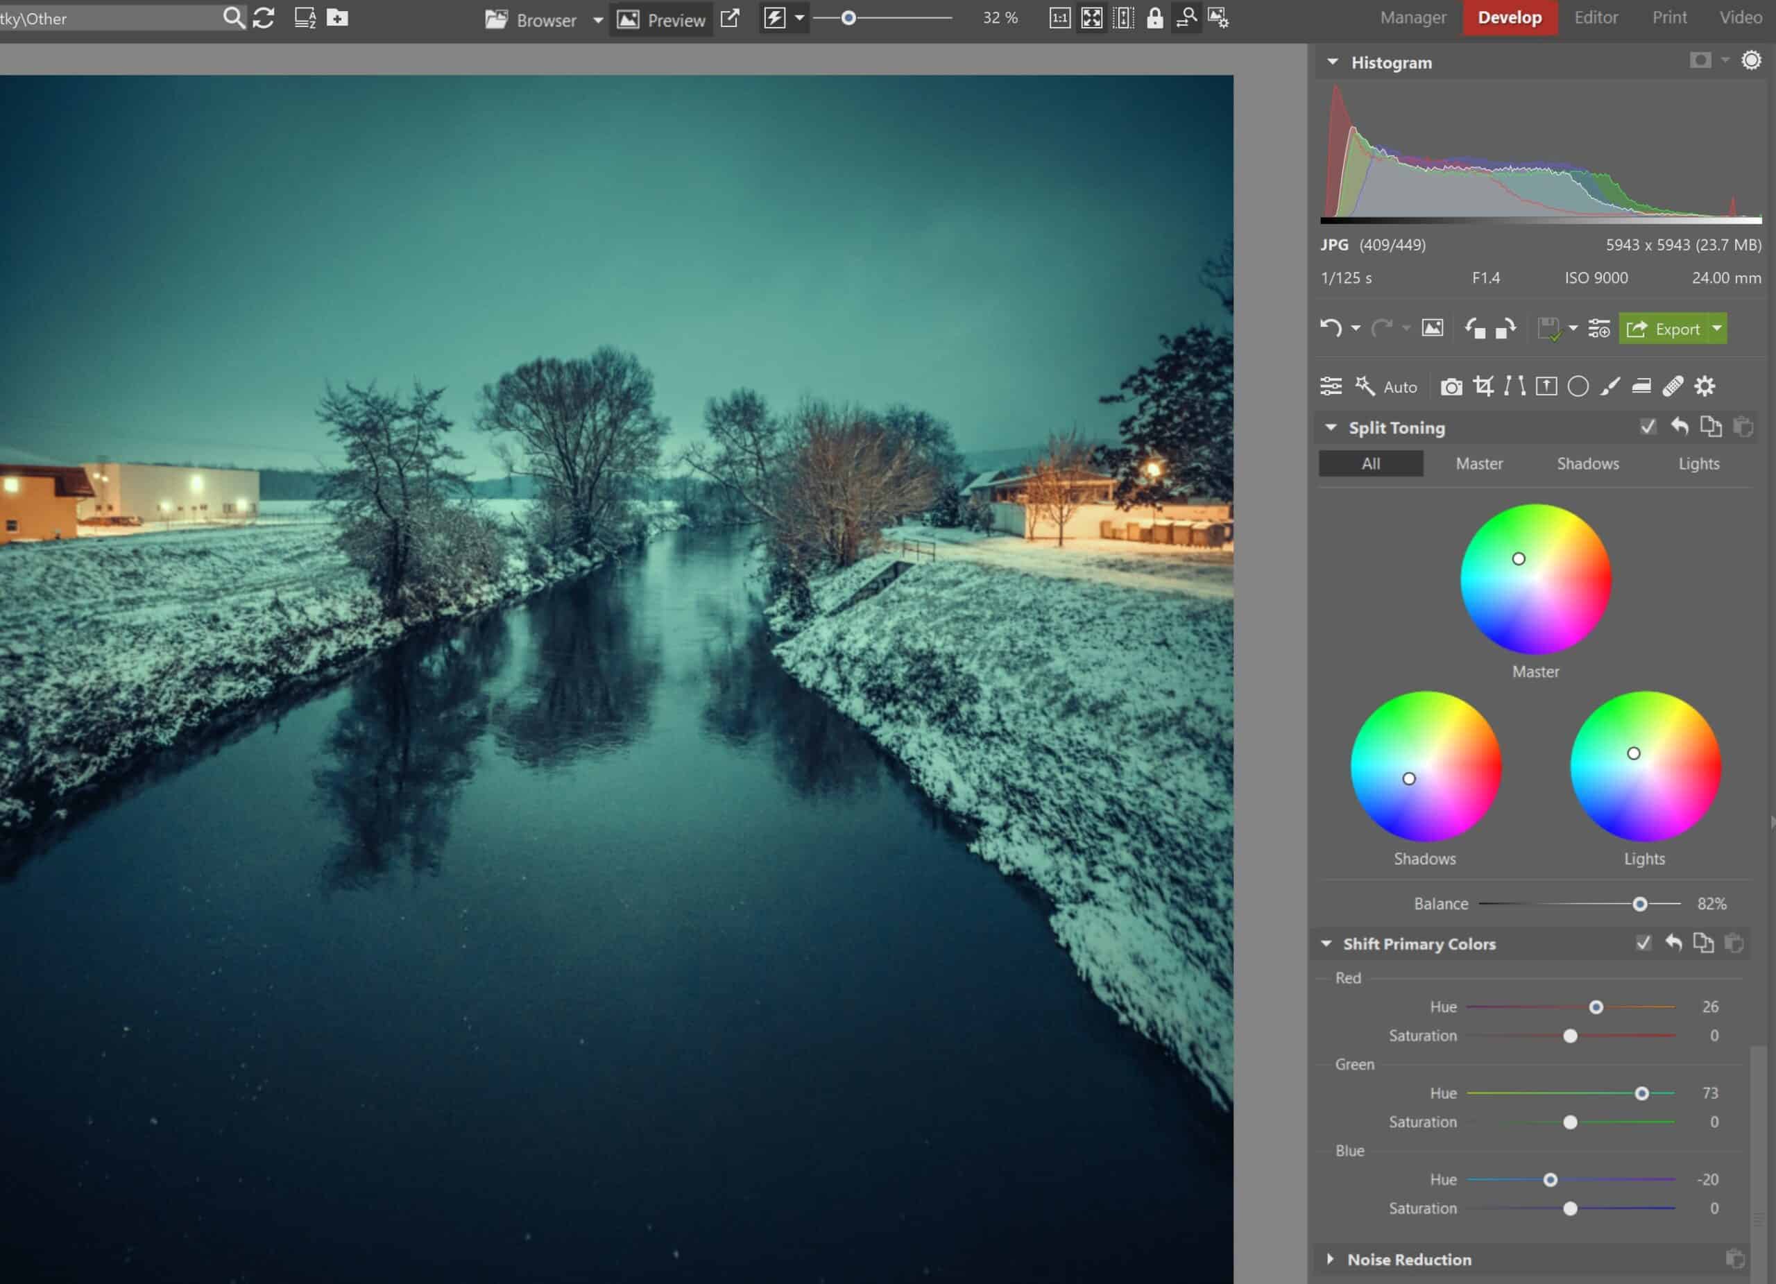Open the Shadows tab in Split Toning
The width and height of the screenshot is (1776, 1284).
[1588, 463]
